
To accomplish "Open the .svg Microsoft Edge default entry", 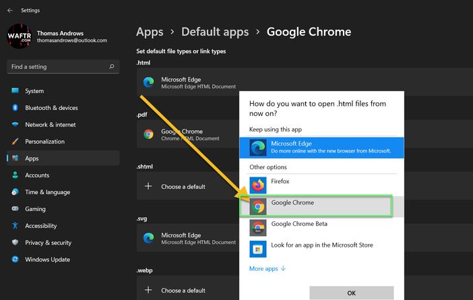I will tap(188, 238).
